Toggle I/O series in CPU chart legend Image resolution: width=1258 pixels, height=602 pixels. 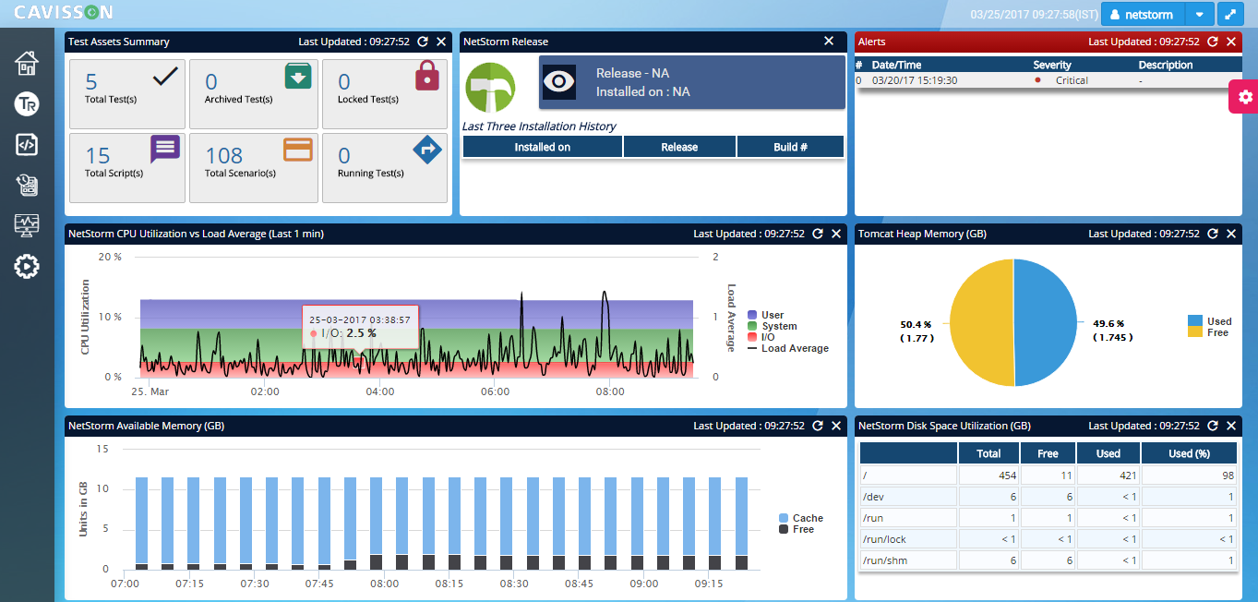coord(761,337)
